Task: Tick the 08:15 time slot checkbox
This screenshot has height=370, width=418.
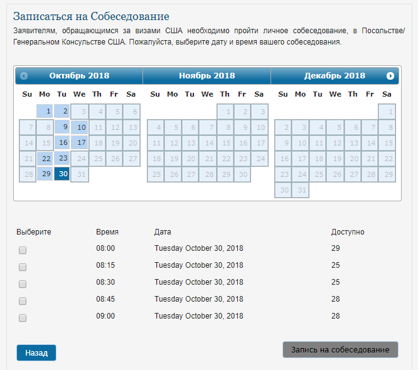Action: point(23,267)
